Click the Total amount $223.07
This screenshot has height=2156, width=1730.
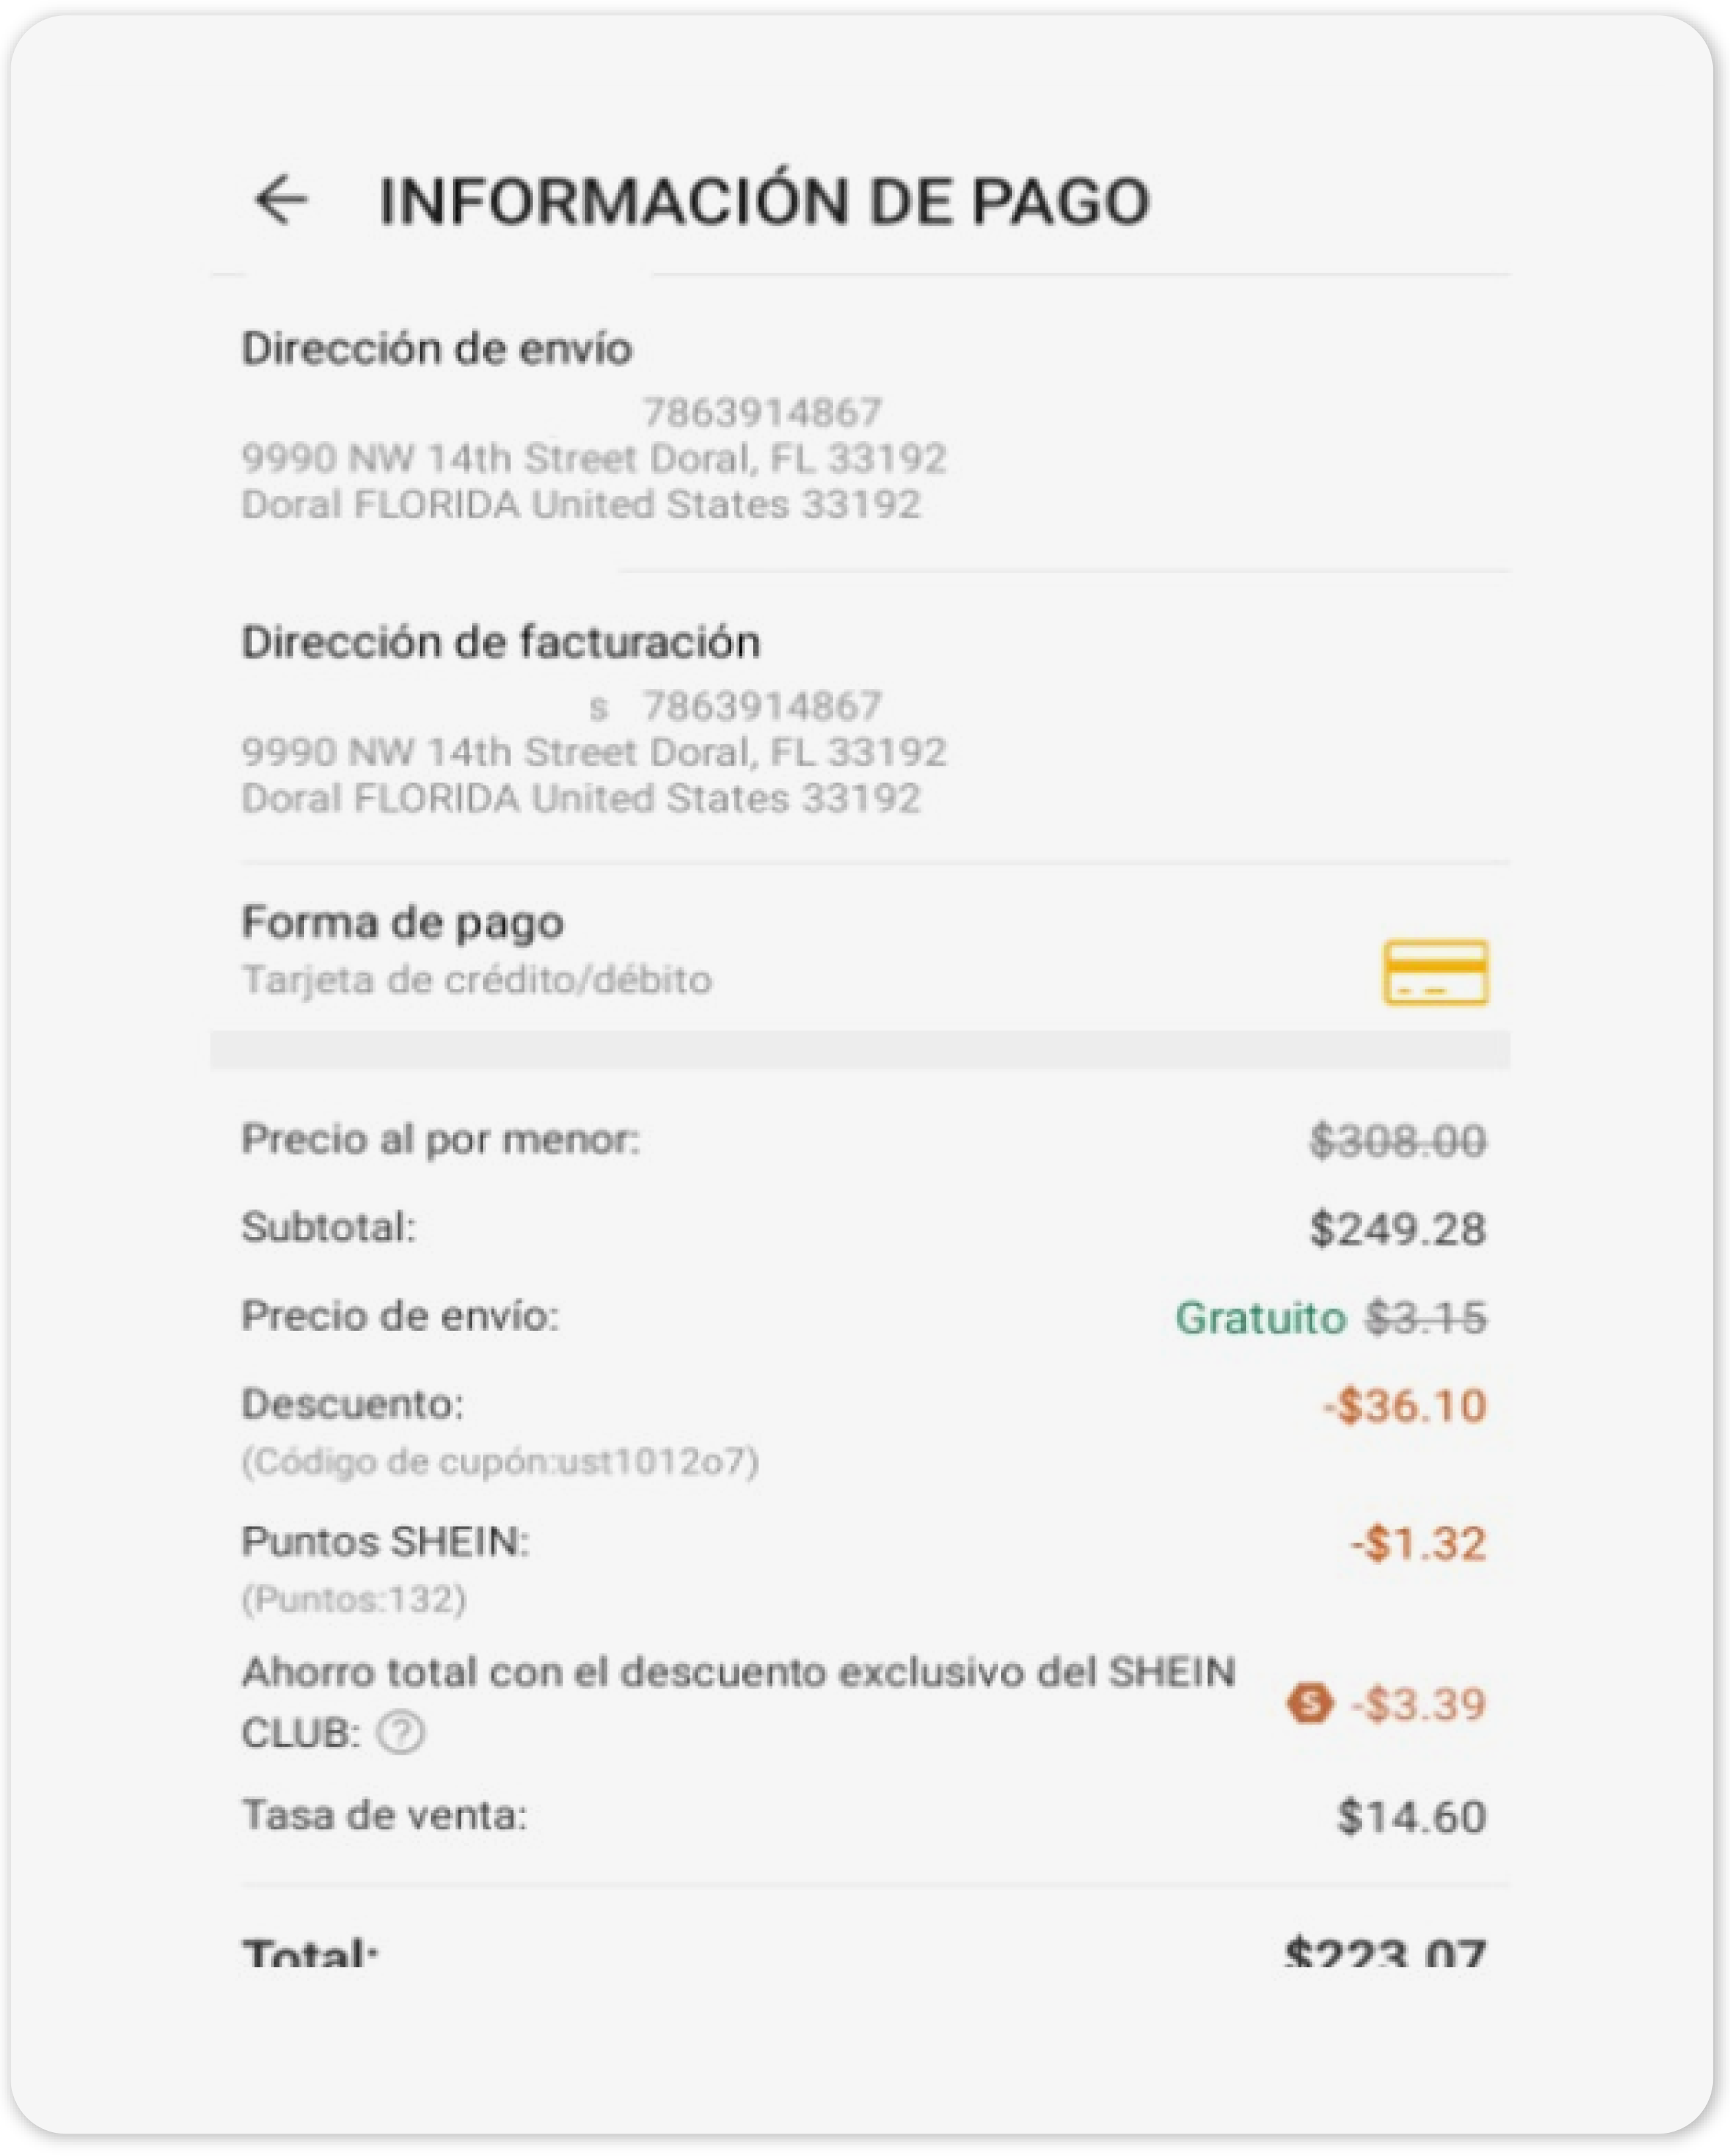click(x=1385, y=1952)
